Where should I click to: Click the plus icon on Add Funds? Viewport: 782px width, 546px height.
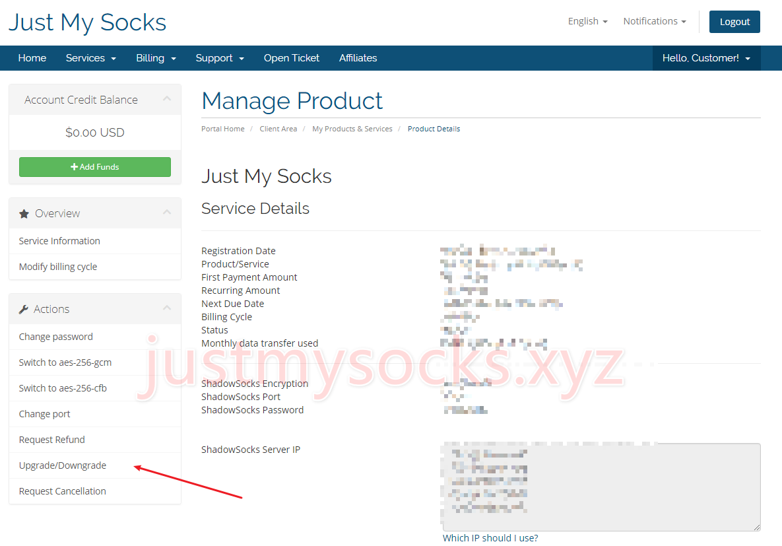(x=75, y=166)
